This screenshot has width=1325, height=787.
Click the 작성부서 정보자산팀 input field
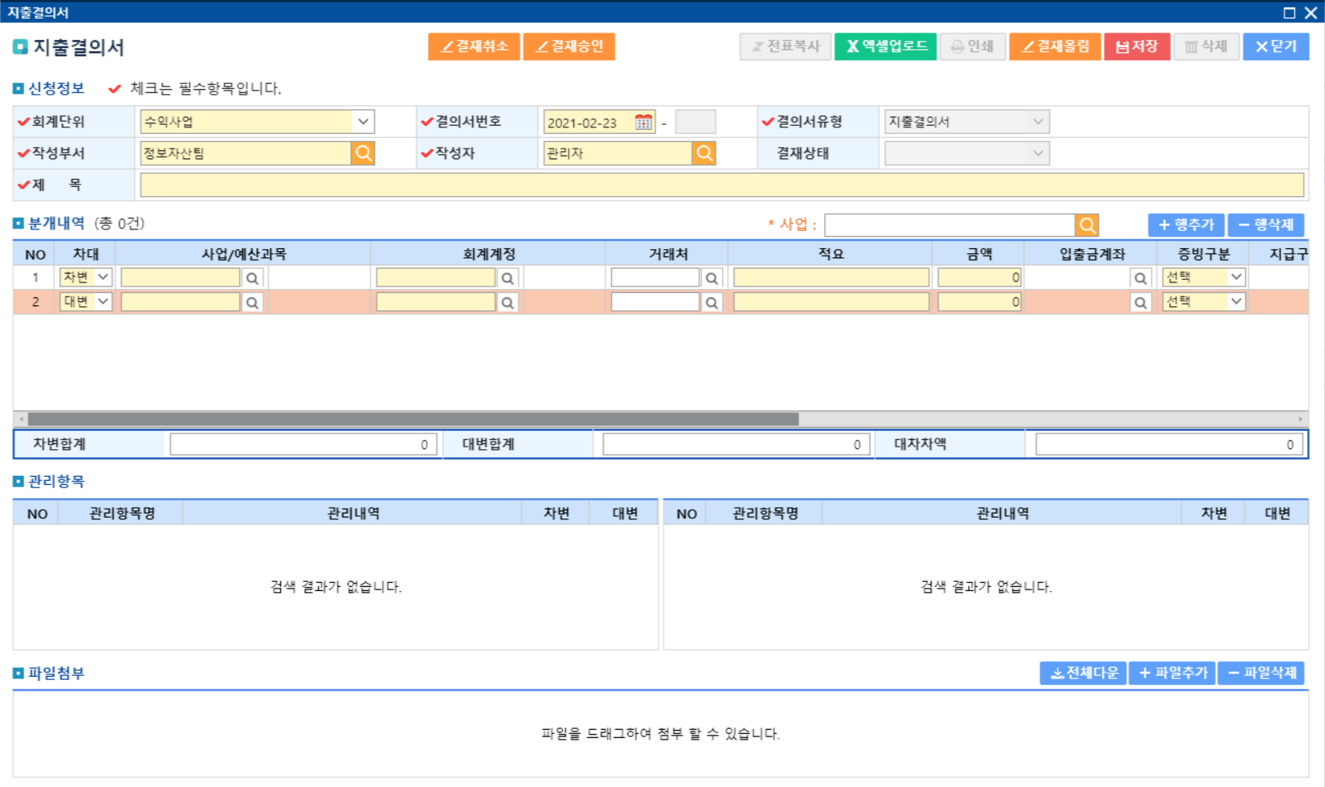246,153
